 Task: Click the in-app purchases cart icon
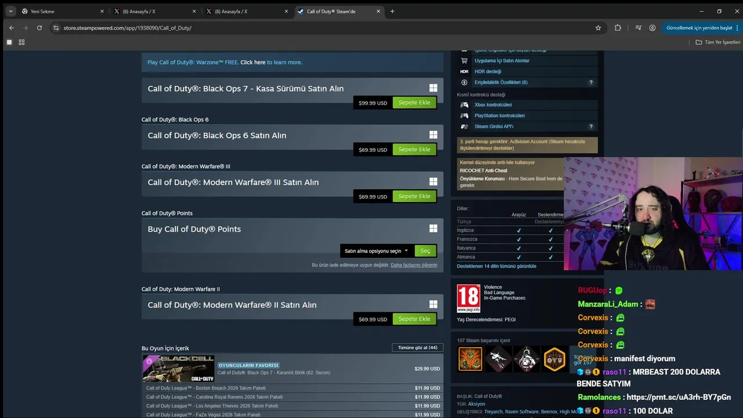click(x=464, y=60)
